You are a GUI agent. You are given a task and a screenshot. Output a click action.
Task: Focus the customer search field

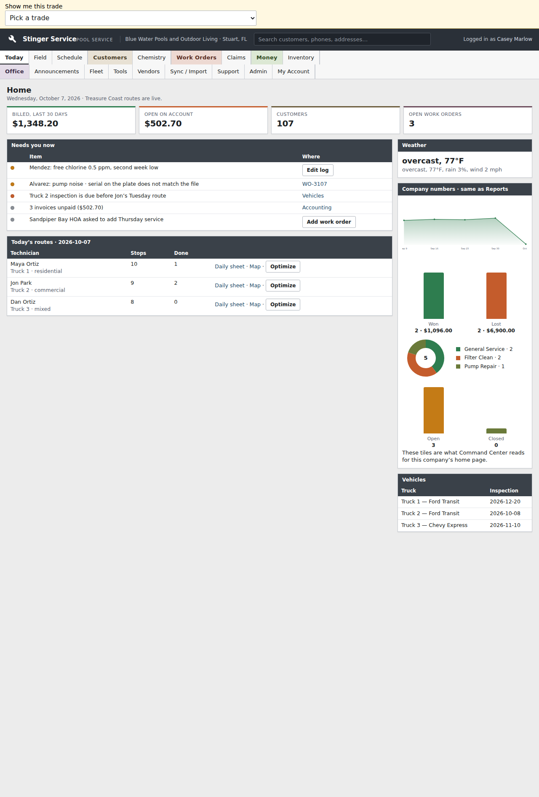[342, 39]
